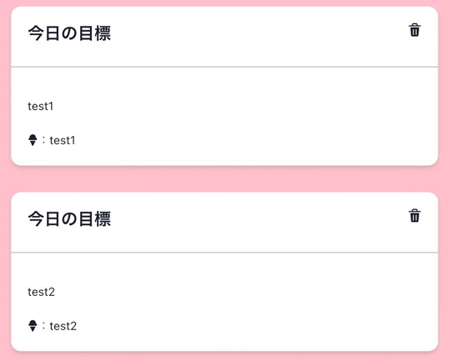This screenshot has width=450, height=361.
Task: Click the divider line in test1 card
Action: (225, 67)
